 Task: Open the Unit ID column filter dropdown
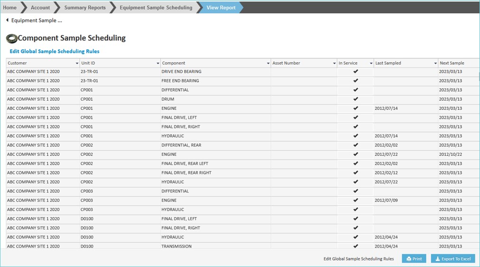coord(158,63)
